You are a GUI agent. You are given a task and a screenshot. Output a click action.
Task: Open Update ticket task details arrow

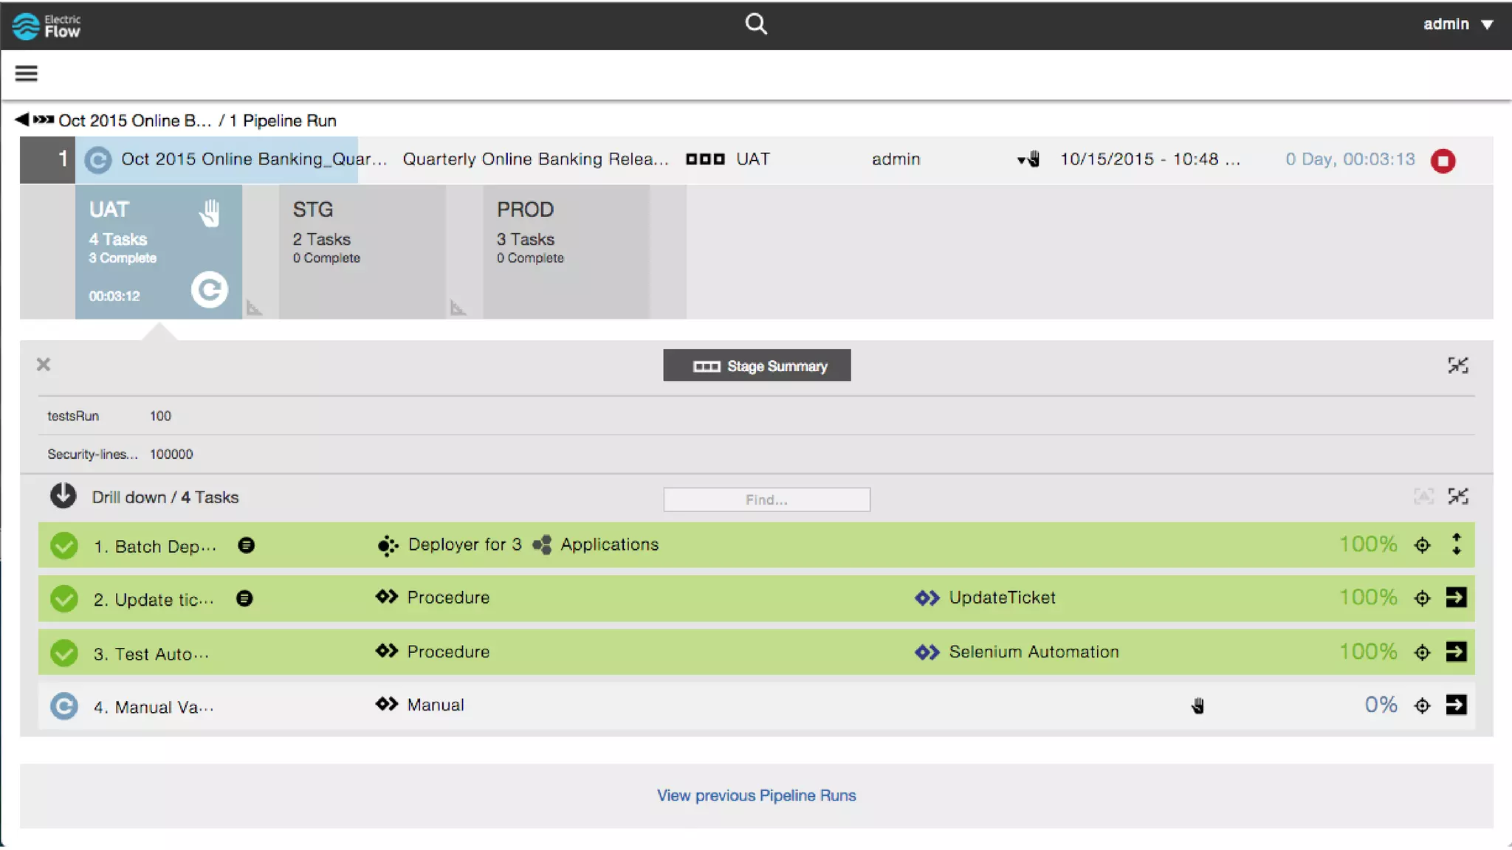pos(1456,598)
